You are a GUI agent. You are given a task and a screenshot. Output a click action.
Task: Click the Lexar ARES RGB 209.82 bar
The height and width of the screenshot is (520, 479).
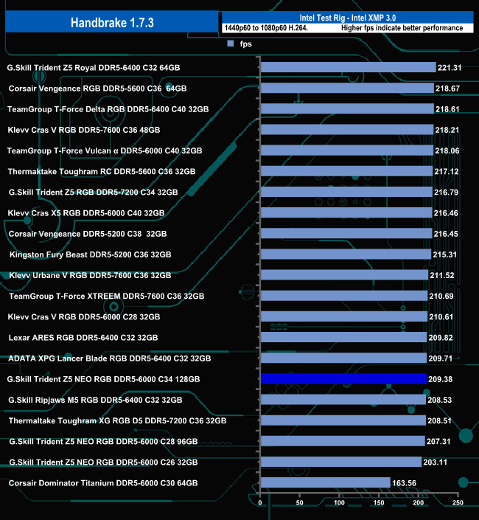343,337
